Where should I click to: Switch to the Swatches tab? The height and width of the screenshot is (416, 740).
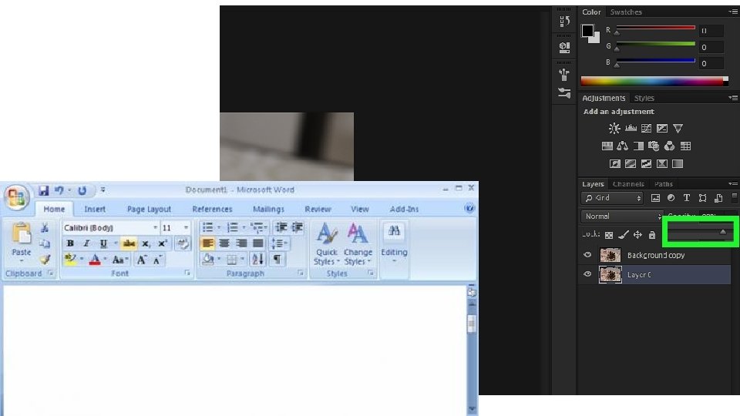[626, 12]
